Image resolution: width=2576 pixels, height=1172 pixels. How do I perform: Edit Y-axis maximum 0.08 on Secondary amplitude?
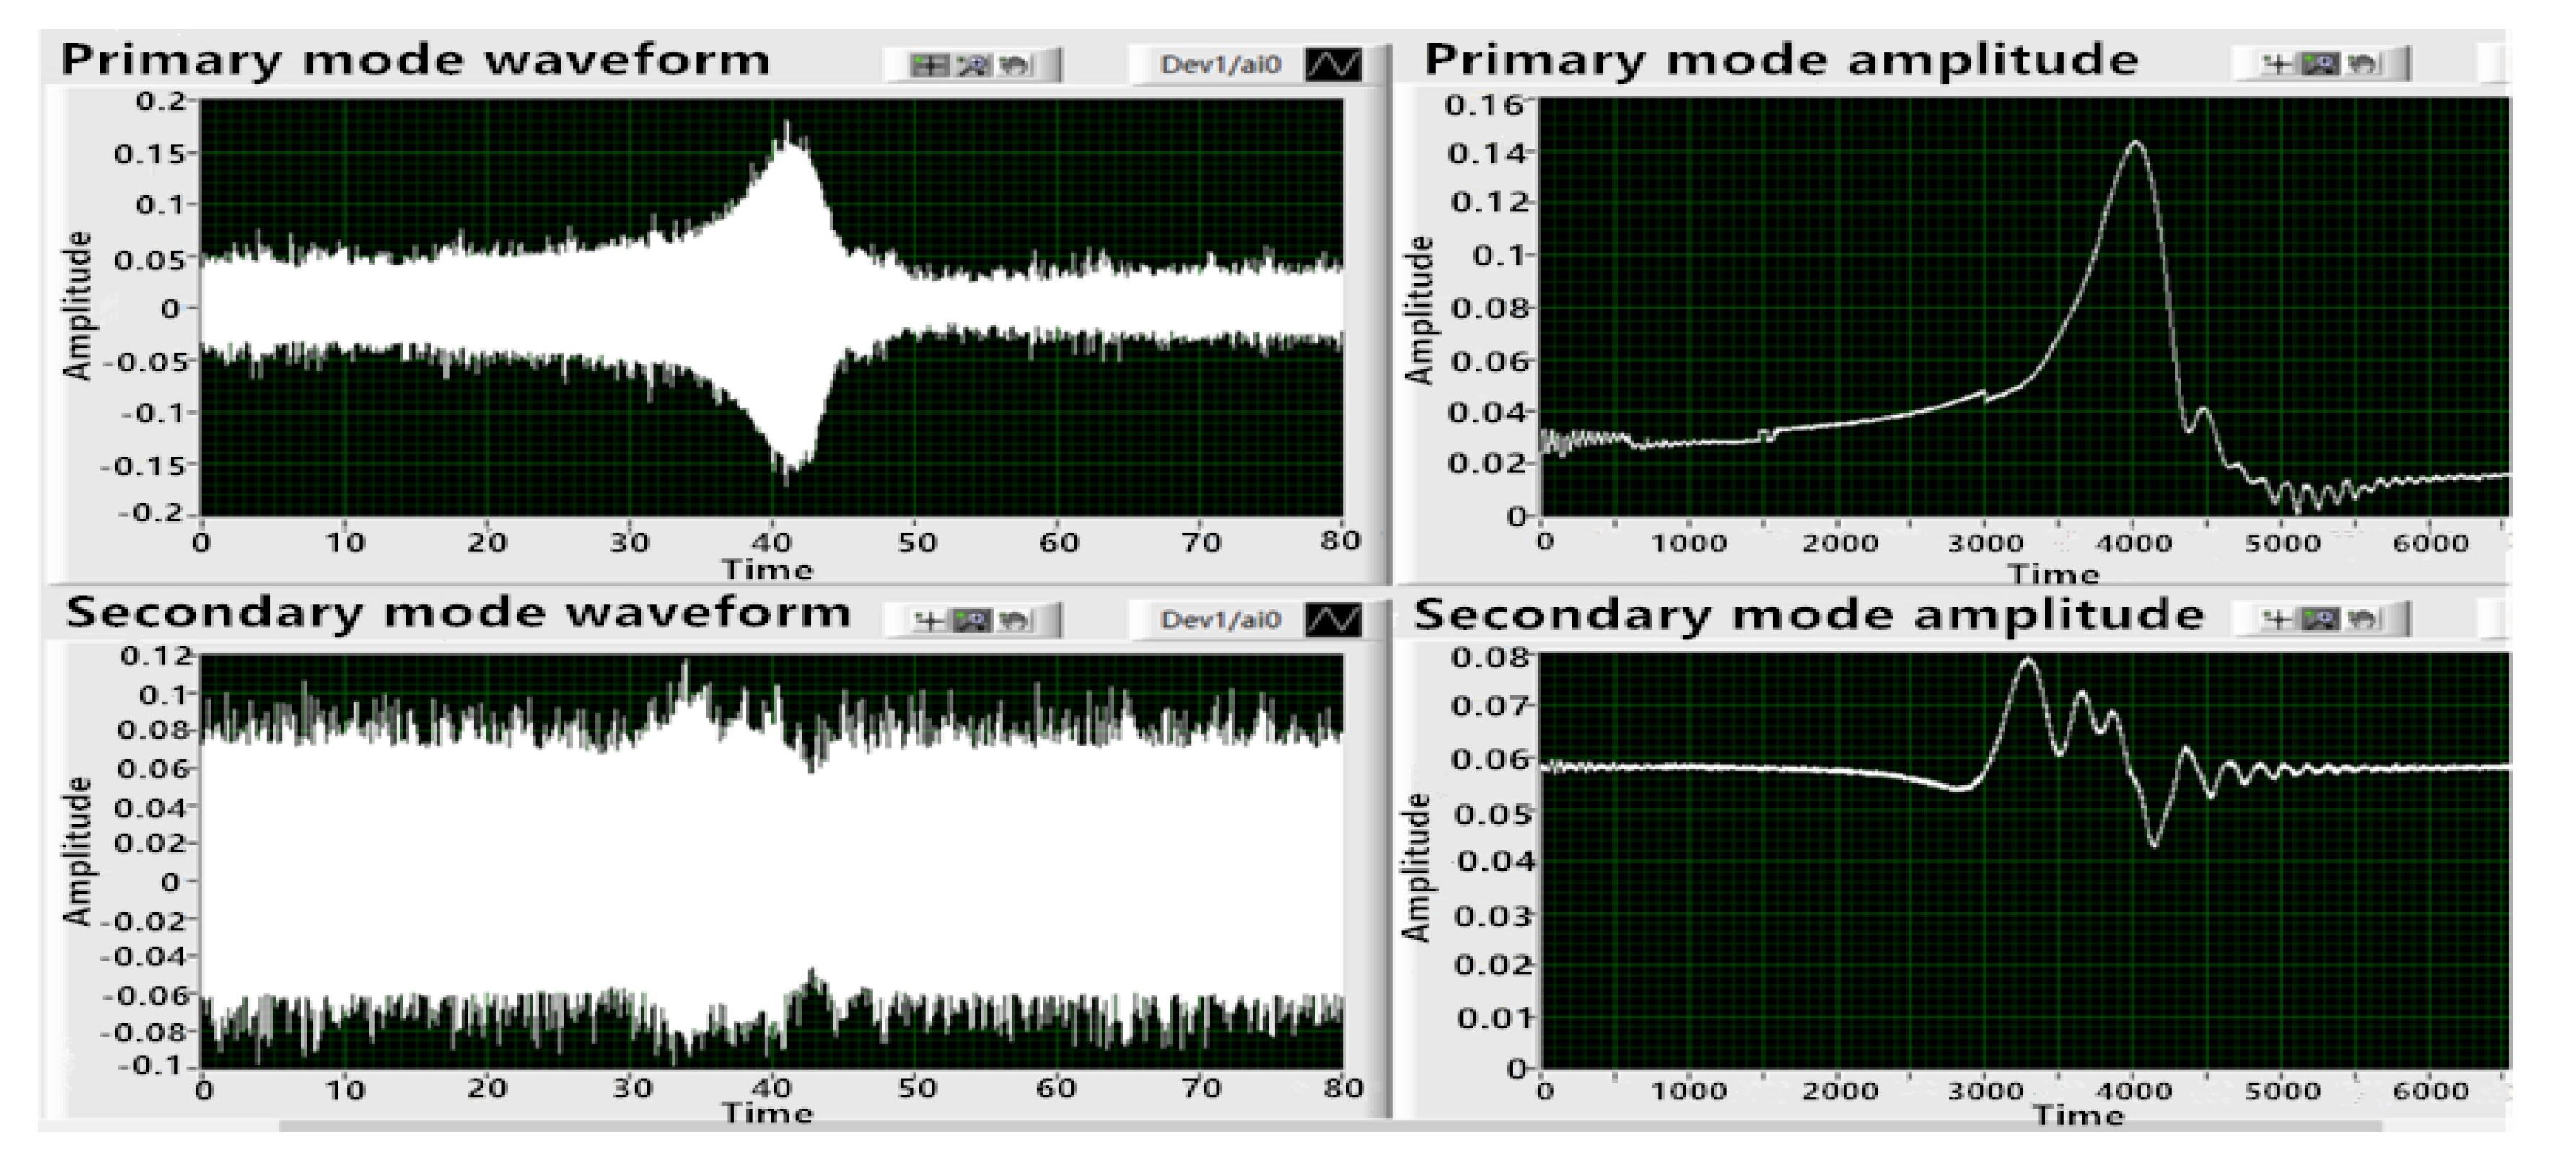(1491, 658)
